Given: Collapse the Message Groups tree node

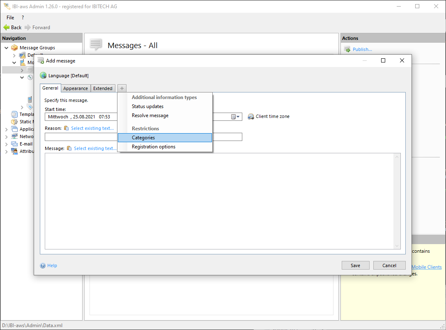Looking at the screenshot, I should [6, 48].
